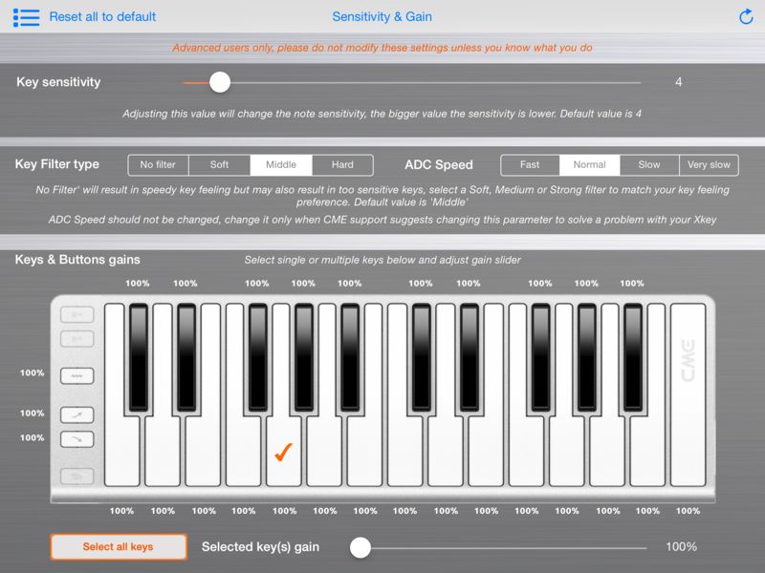This screenshot has height=573, width=765.
Task: Select the lowest C white key
Action: [122, 452]
